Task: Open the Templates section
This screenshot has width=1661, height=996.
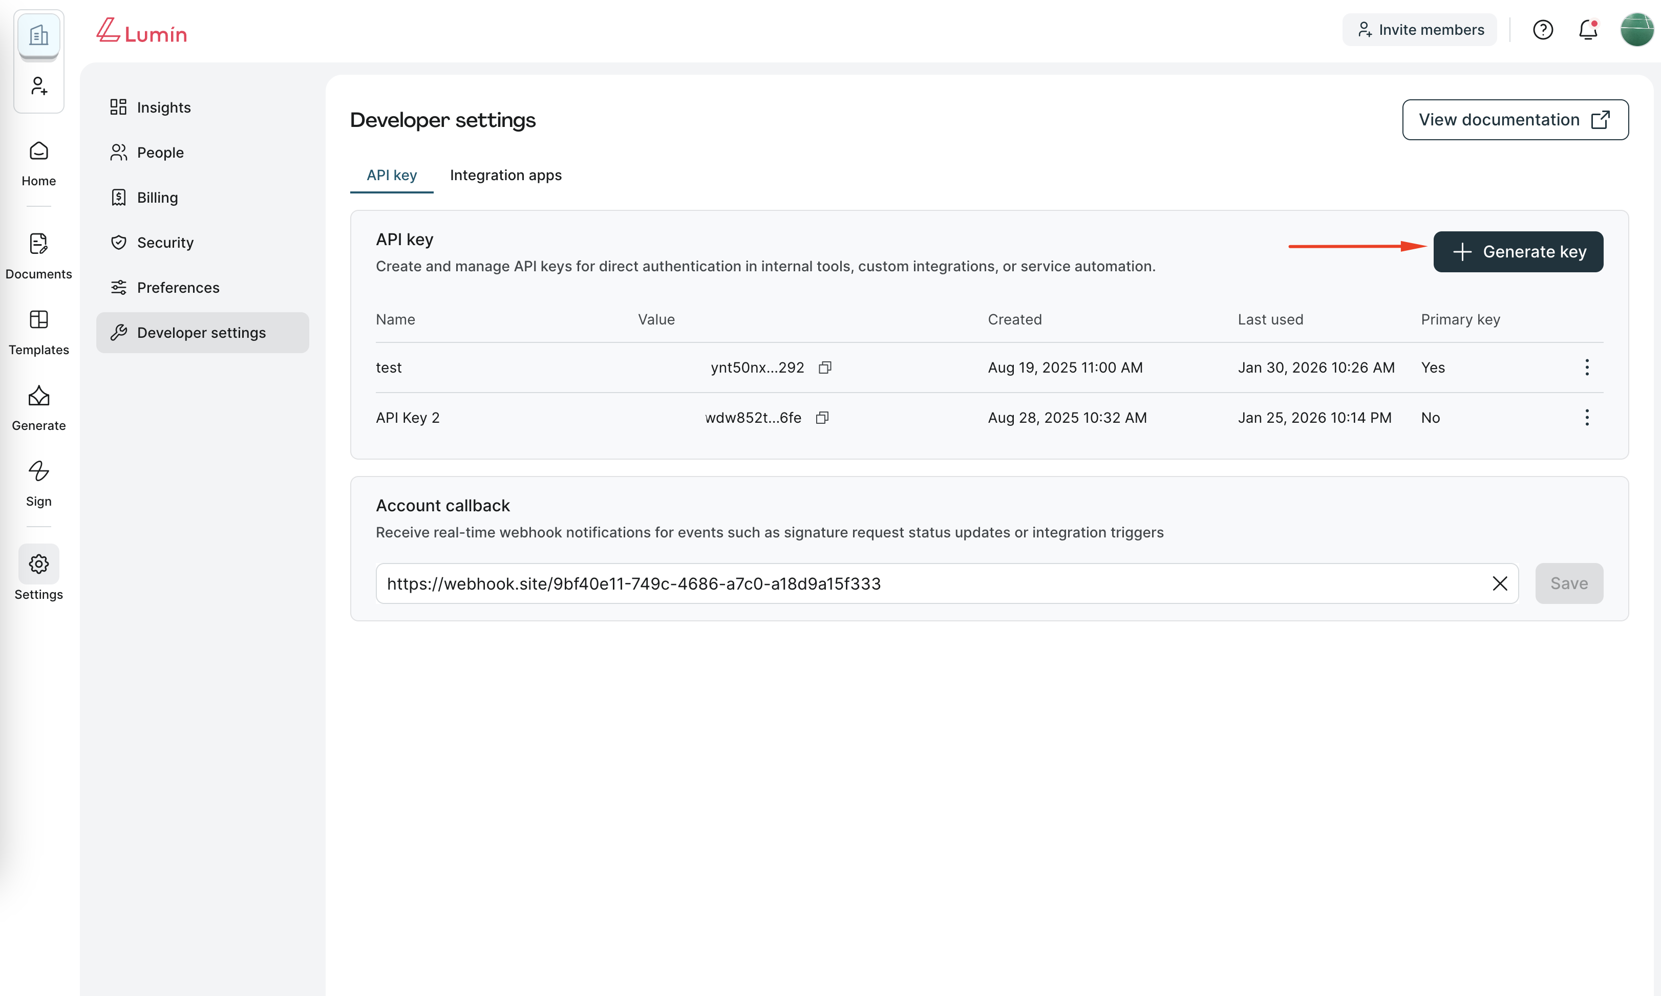Action: coord(39,332)
